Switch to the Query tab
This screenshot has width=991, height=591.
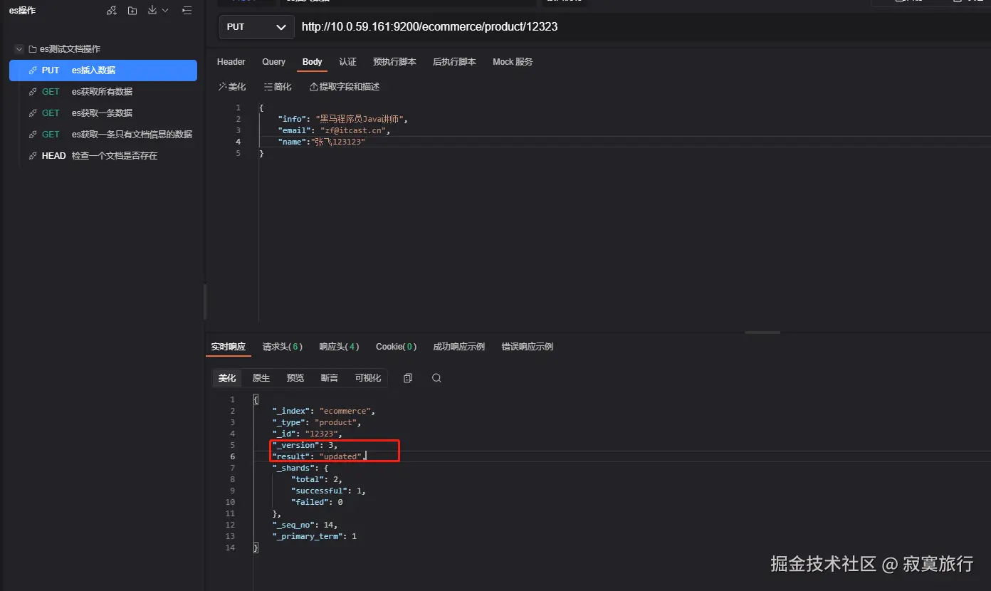(273, 62)
